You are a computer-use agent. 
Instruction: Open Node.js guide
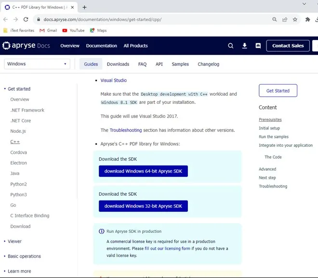point(18,131)
